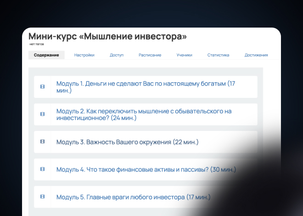303x216 pixels.
Task: Click the video icon beside Модуль 1
Action: [x=42, y=87]
